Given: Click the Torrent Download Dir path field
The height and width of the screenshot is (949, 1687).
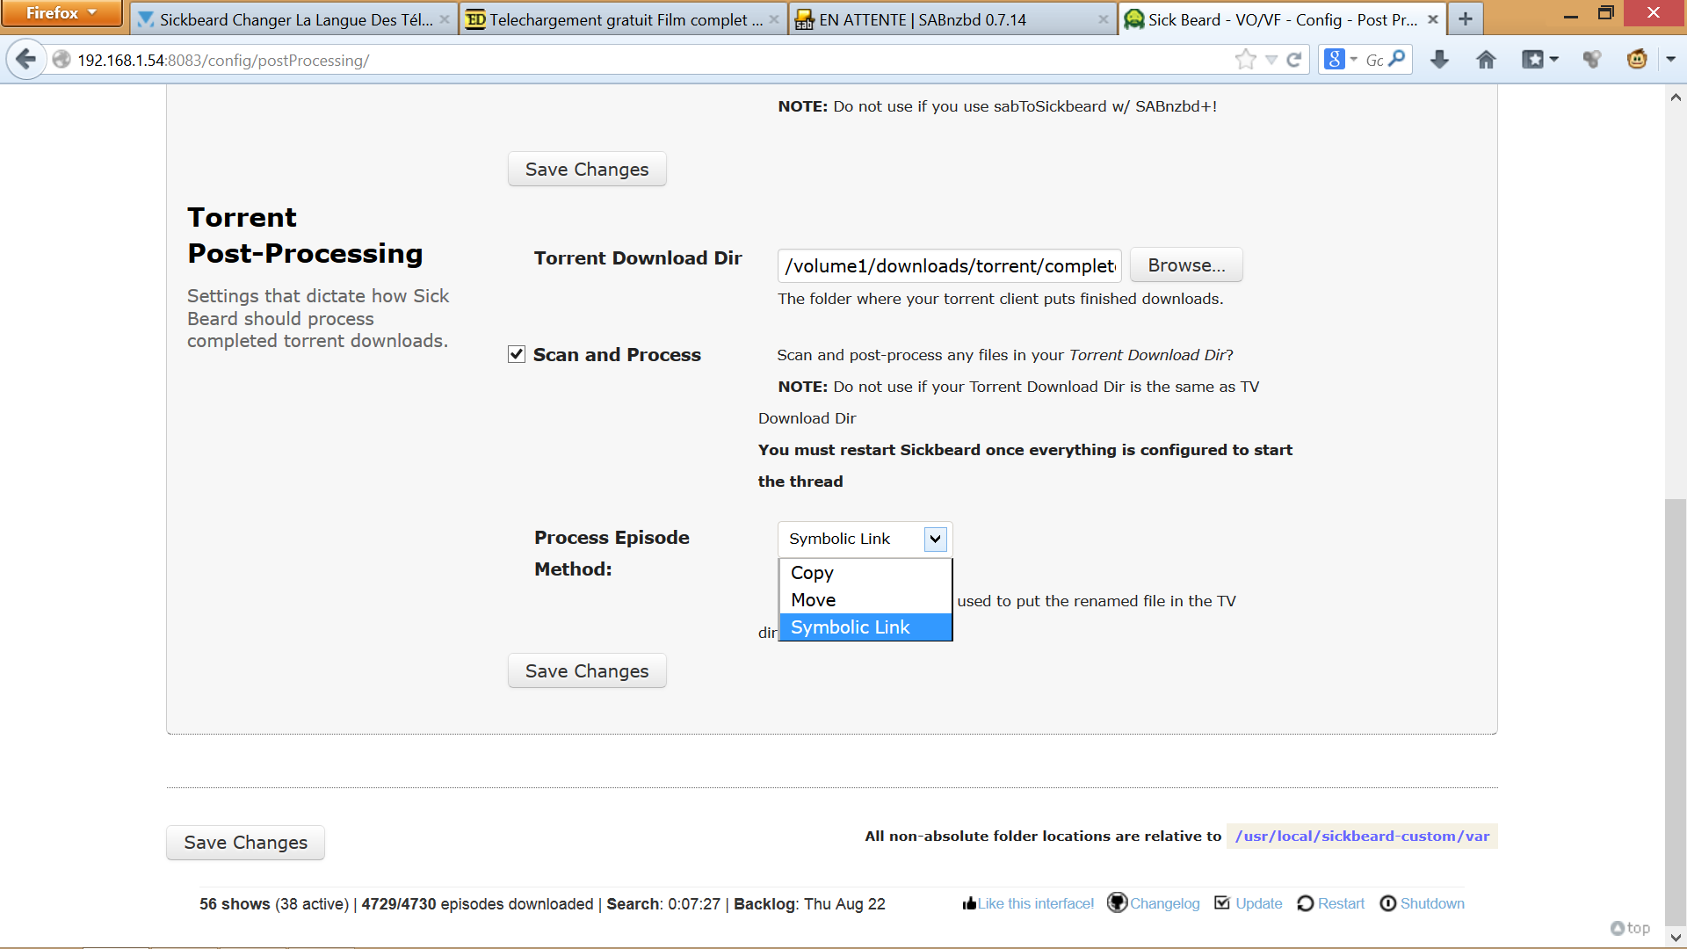Looking at the screenshot, I should click(x=949, y=265).
